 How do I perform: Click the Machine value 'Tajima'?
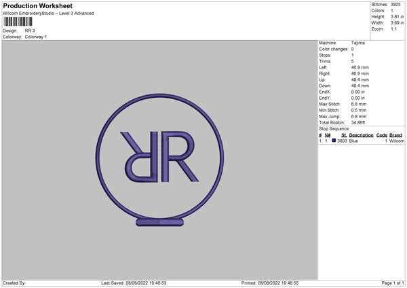point(358,43)
